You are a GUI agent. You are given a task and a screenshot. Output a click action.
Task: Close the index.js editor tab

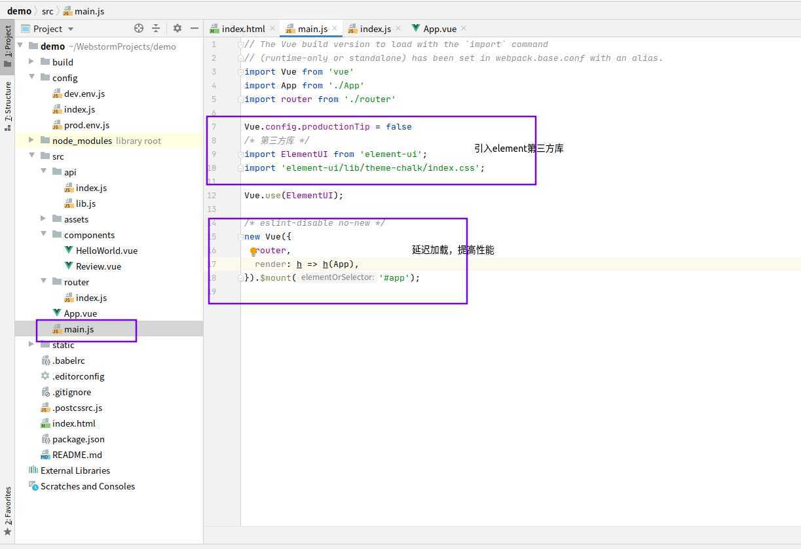398,28
